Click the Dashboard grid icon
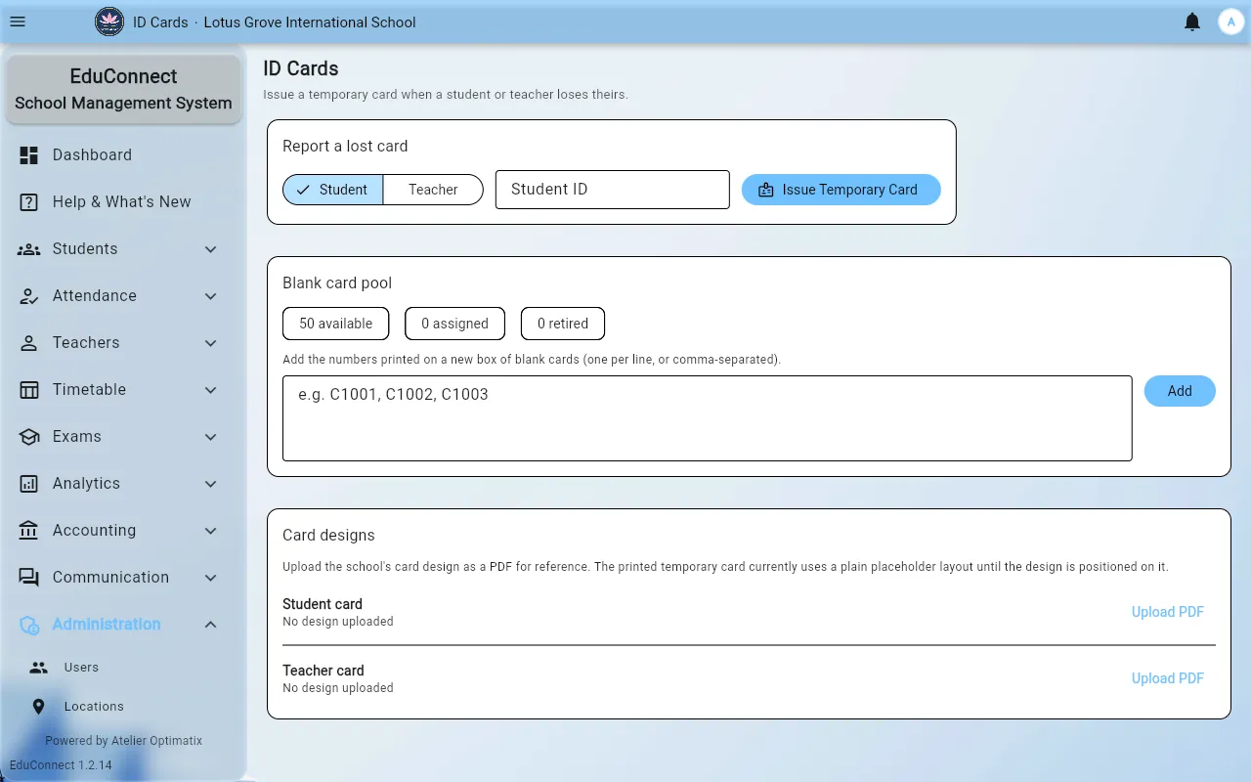 click(x=29, y=154)
